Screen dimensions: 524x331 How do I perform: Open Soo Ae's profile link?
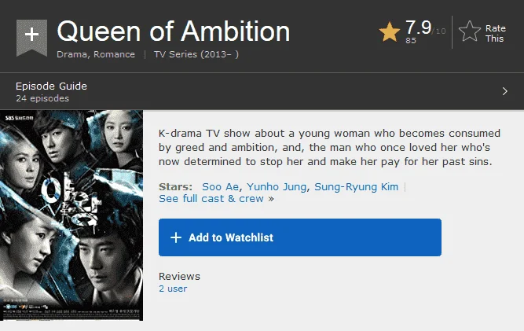coord(220,186)
